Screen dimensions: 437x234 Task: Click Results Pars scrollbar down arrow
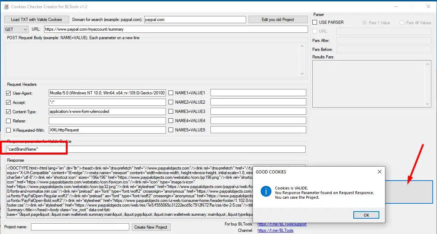pos(428,104)
